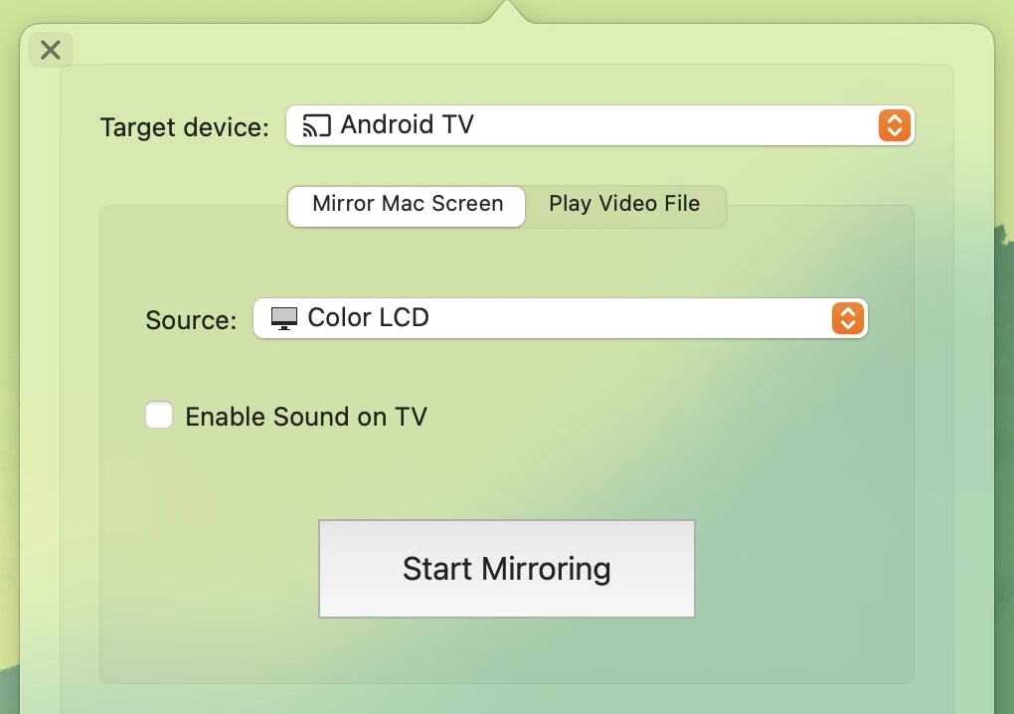The height and width of the screenshot is (714, 1014).
Task: Open the Target device dropdown
Action: 596,126
